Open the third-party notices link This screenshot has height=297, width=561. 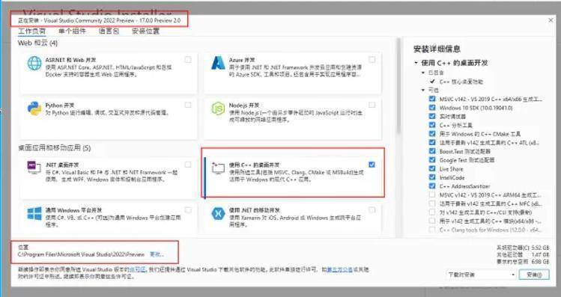click(339, 269)
